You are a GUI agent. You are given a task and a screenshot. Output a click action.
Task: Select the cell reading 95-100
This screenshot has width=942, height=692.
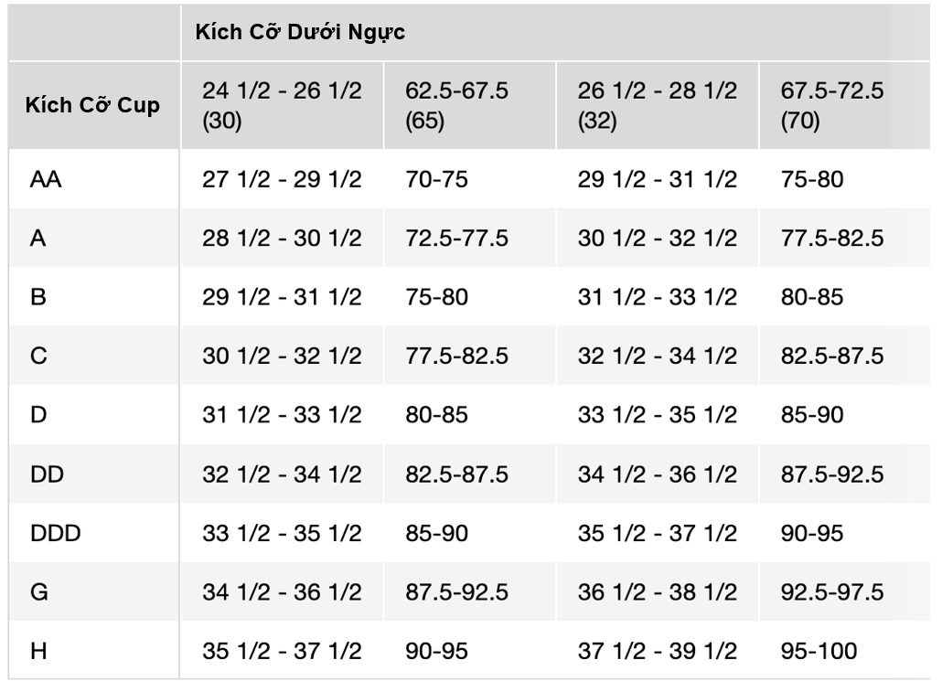click(x=819, y=651)
